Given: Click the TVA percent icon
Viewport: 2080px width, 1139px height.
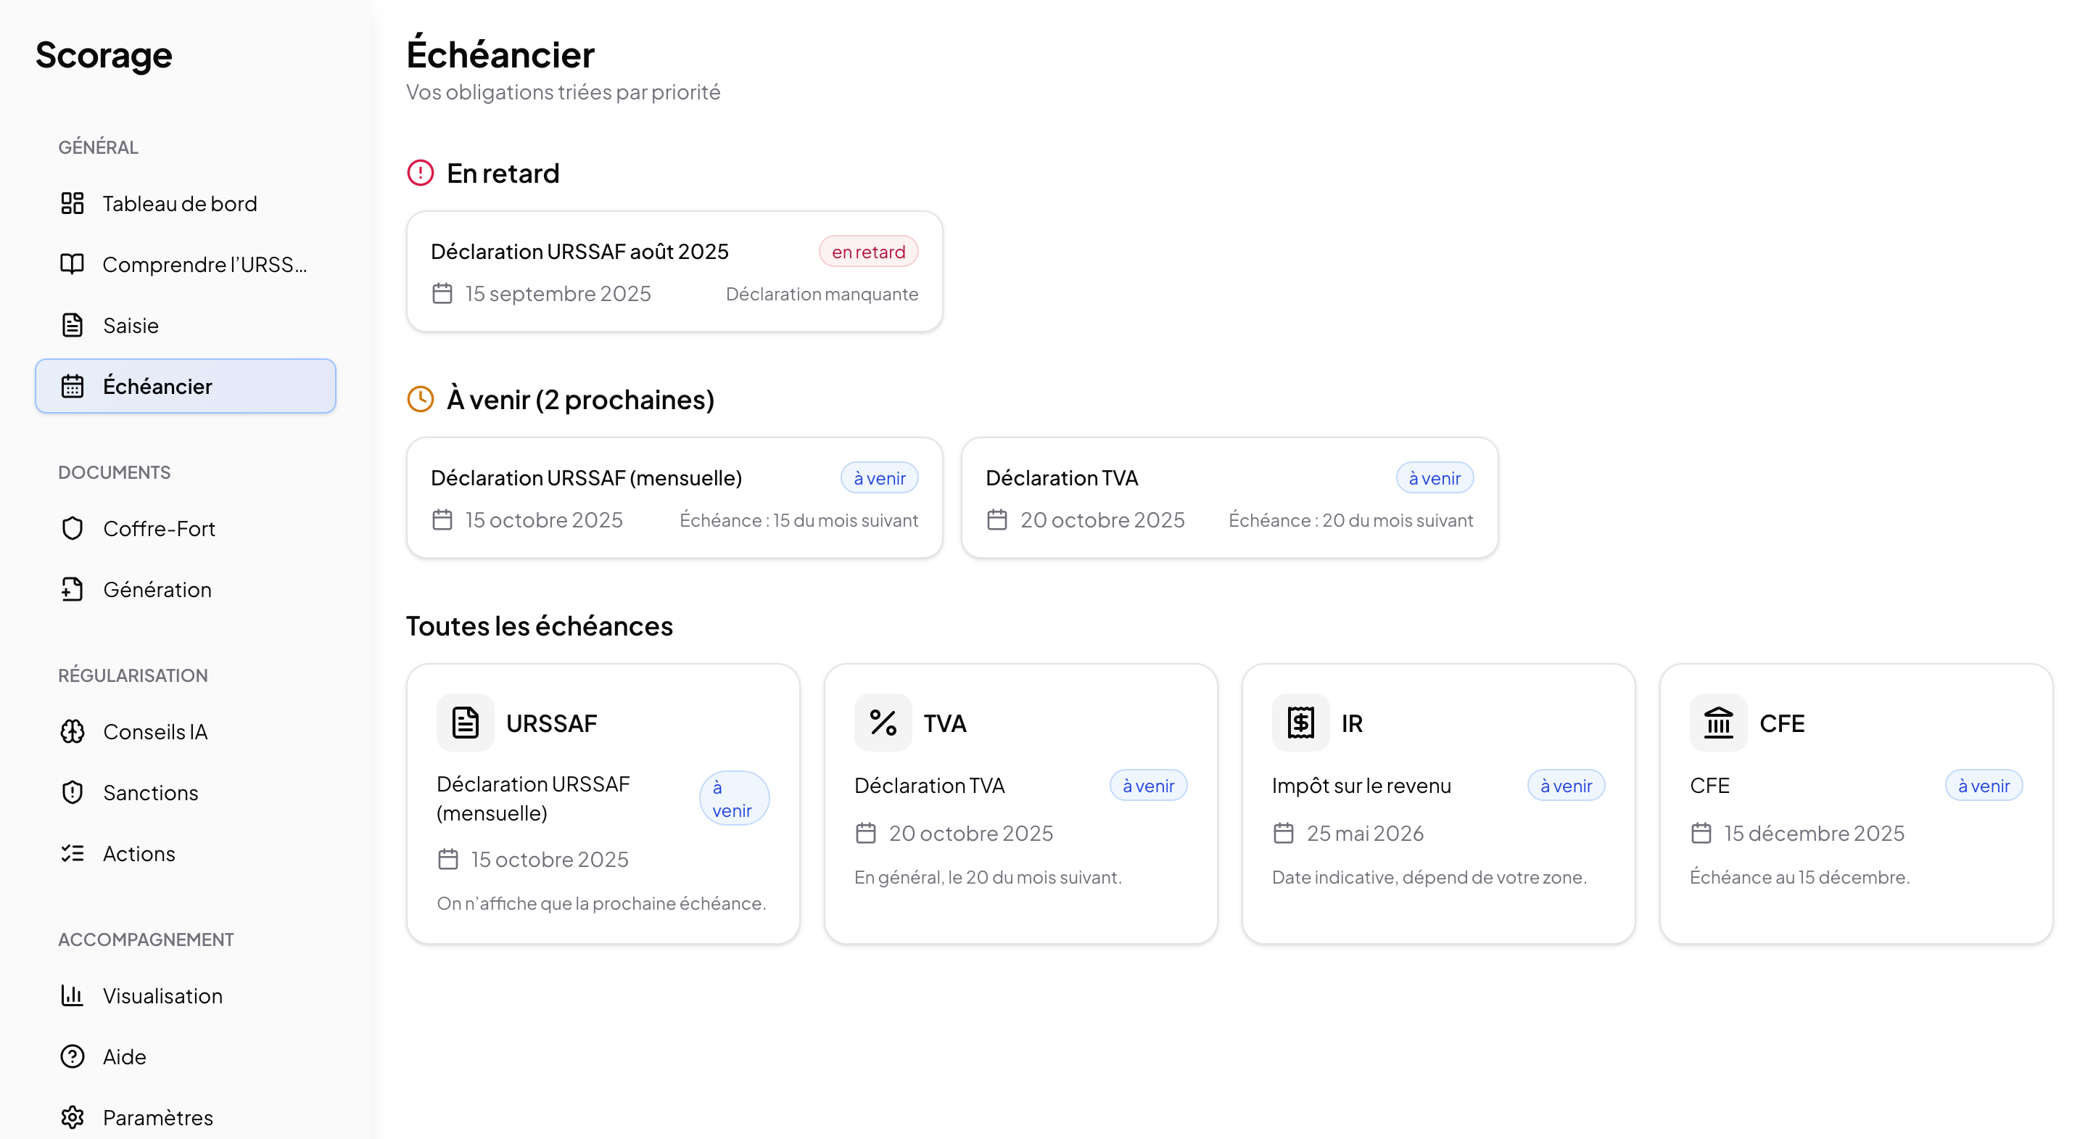Looking at the screenshot, I should [x=883, y=723].
